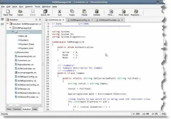Open the File menu

click(x=3, y=7)
